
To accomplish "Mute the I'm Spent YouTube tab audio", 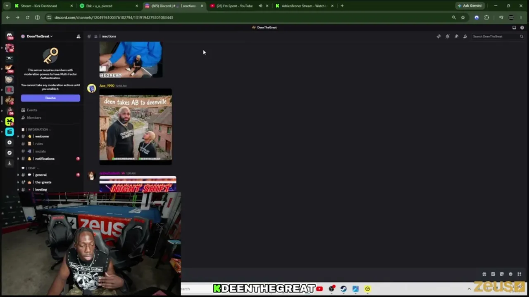I will tap(260, 6).
